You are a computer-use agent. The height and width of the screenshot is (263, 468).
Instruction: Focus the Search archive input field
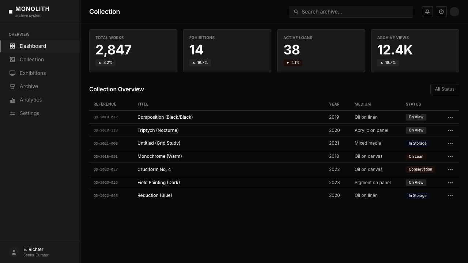coord(351,12)
